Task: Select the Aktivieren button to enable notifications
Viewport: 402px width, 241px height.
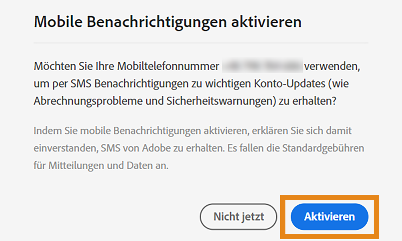Action: point(329,217)
